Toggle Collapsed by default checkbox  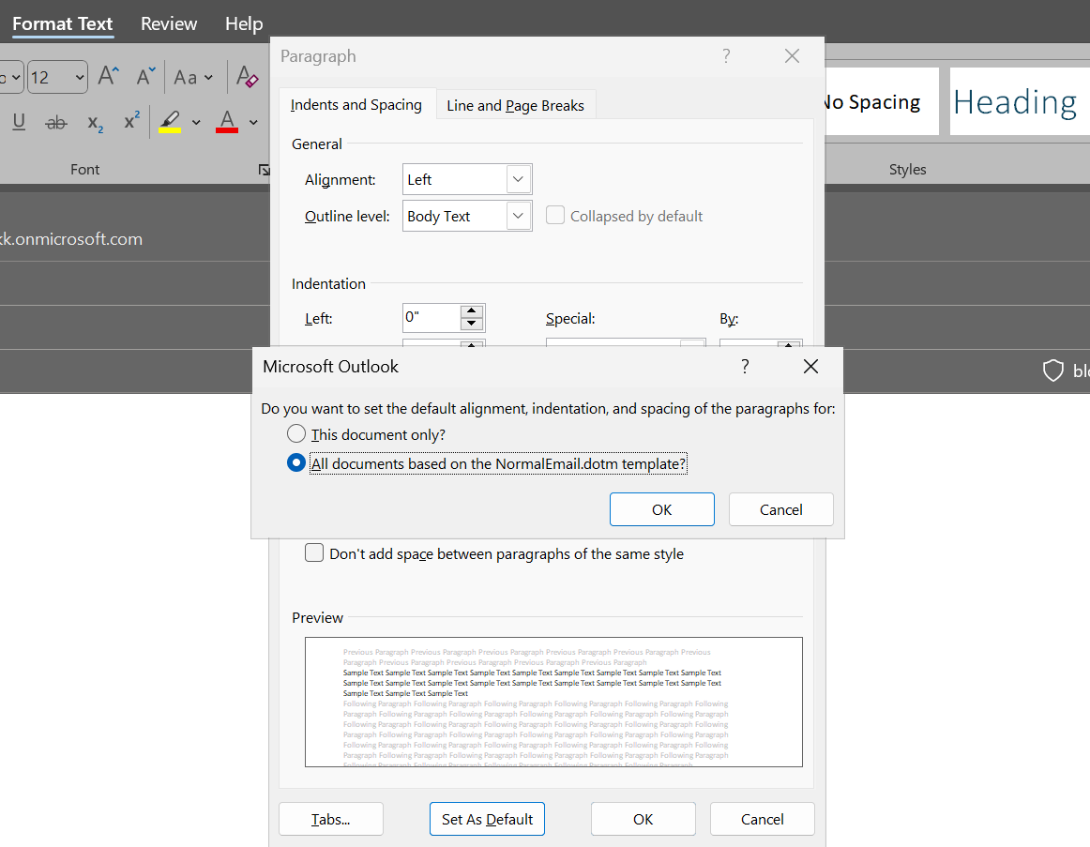pyautogui.click(x=554, y=216)
